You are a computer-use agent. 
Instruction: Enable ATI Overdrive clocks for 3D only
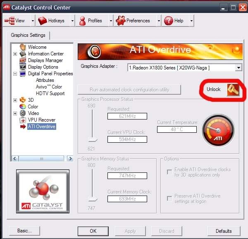click(x=169, y=172)
